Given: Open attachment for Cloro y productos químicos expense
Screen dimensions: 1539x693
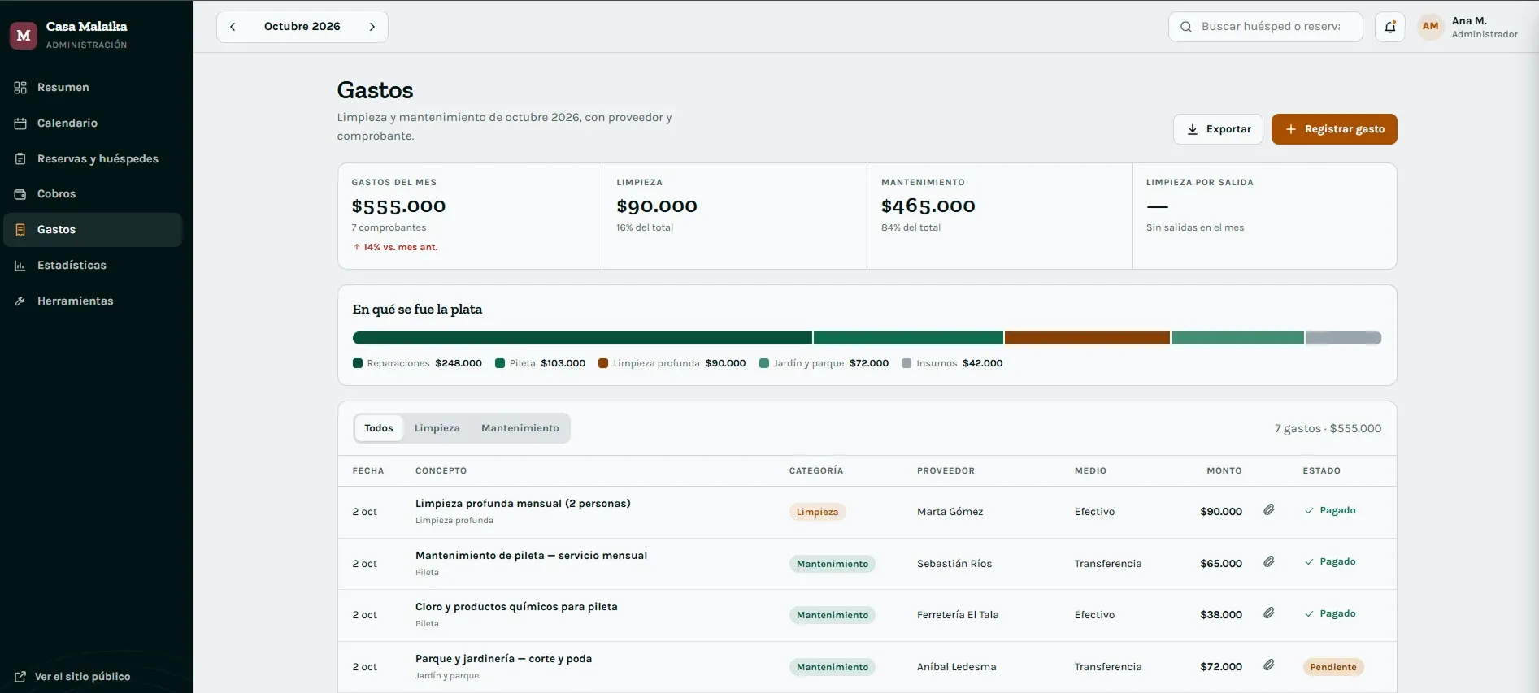Looking at the screenshot, I should click(1269, 613).
